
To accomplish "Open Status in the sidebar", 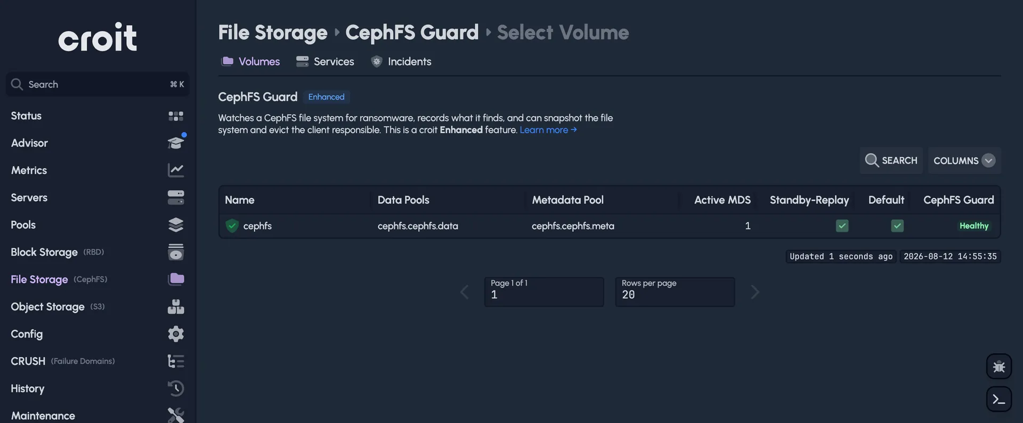I will coord(98,116).
